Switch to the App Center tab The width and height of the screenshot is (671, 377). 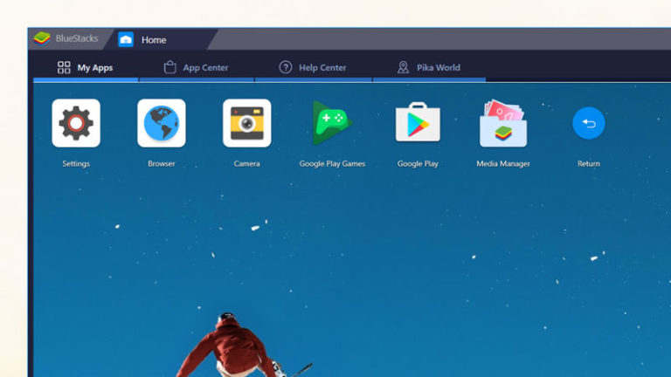pyautogui.click(x=197, y=67)
